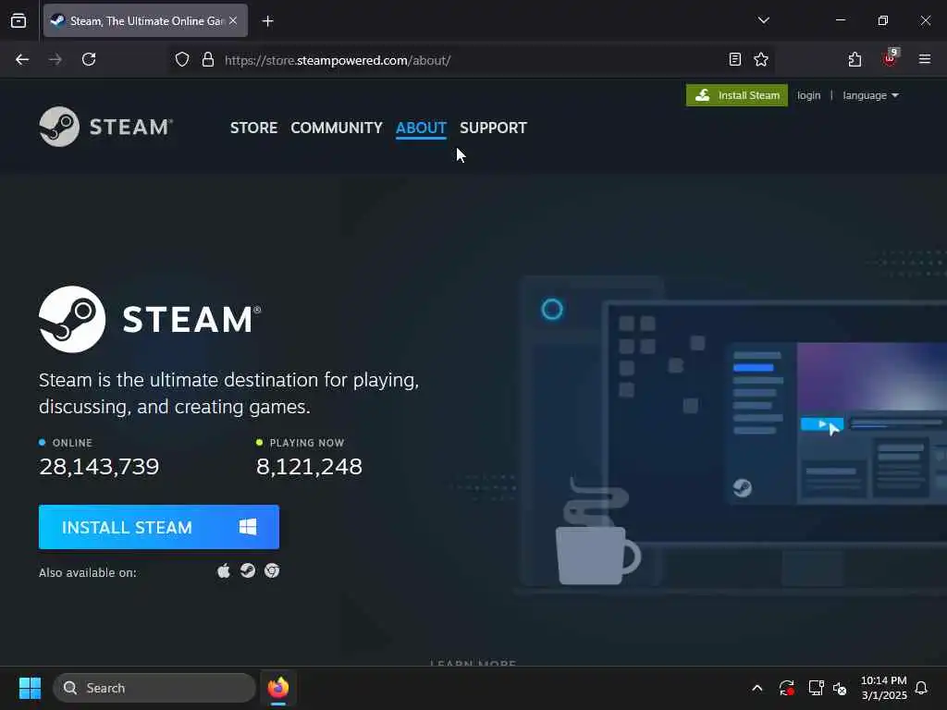Screen dimensions: 947x710
Task: Open a new tab with the plus button
Action: pyautogui.click(x=267, y=21)
